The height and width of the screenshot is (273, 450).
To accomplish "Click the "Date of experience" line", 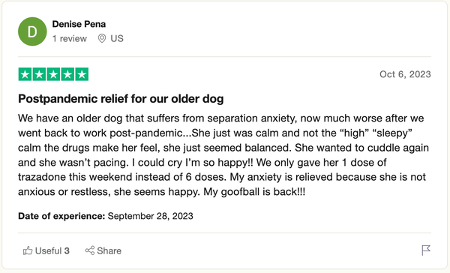I will click(106, 216).
